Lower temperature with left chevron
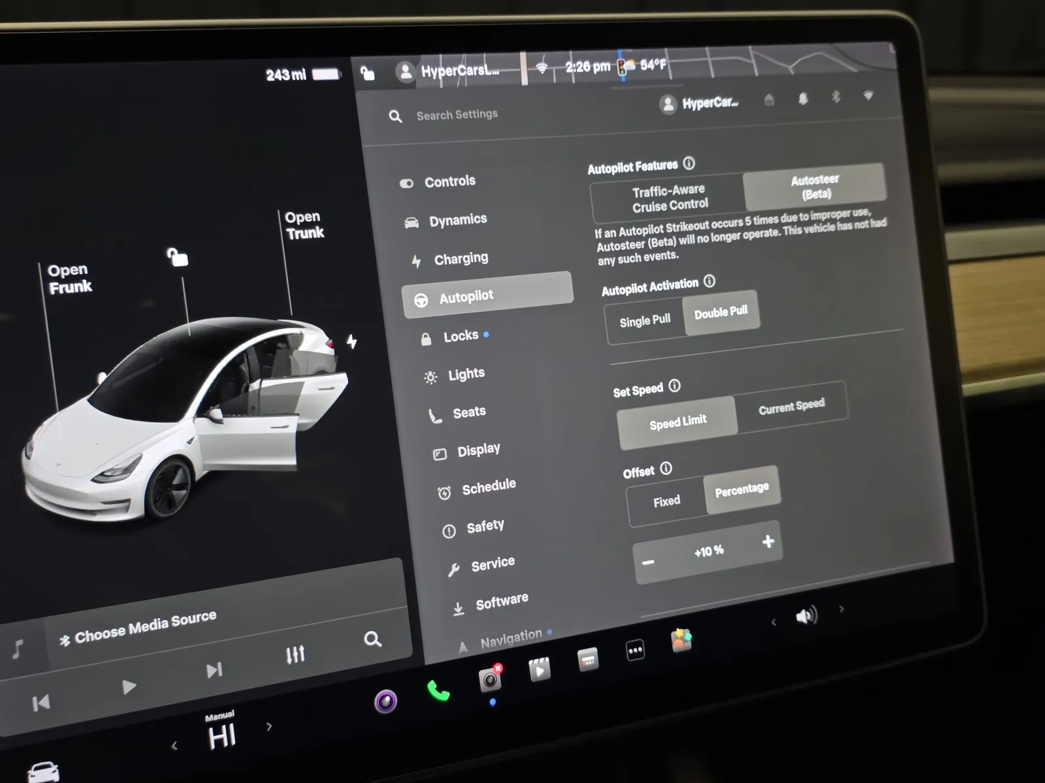The height and width of the screenshot is (783, 1045). (174, 746)
